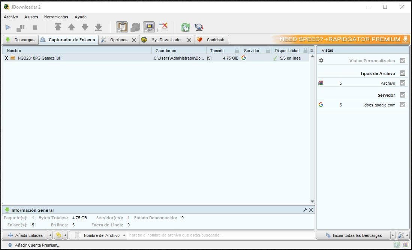Click the Añadir Enlaces button

pos(25,235)
